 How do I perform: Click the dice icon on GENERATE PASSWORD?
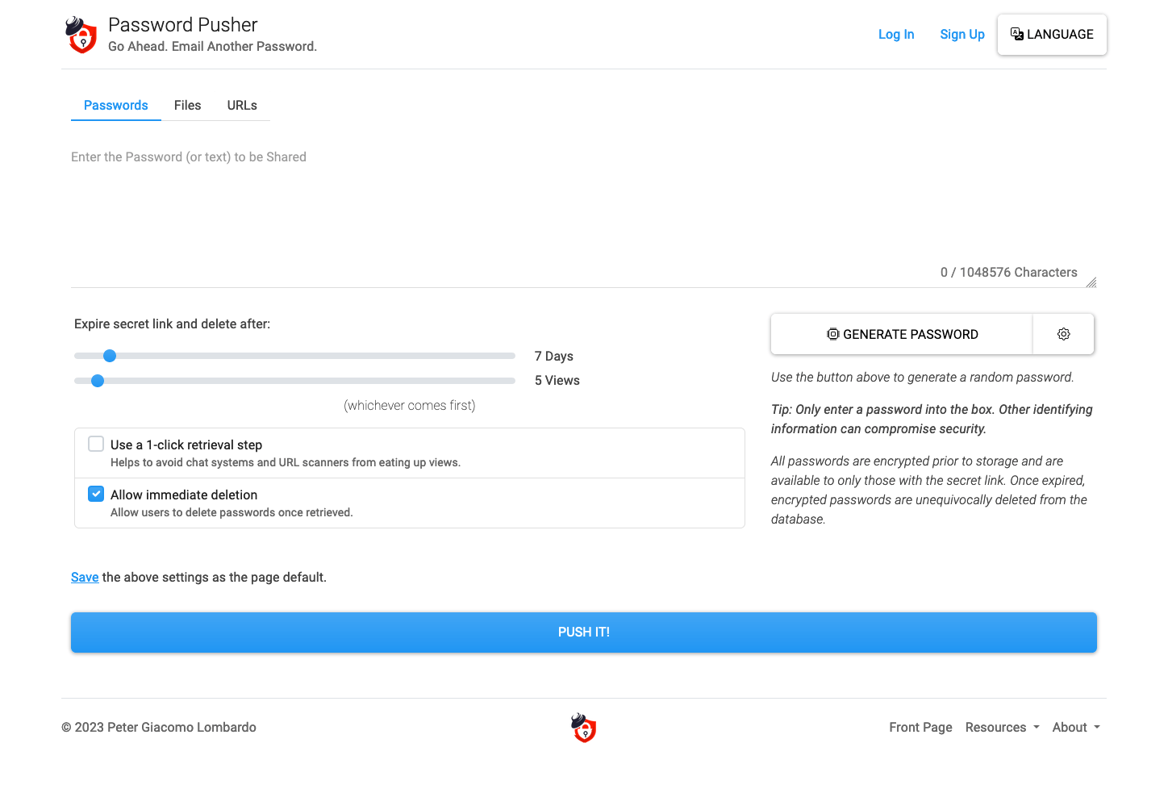click(x=833, y=334)
